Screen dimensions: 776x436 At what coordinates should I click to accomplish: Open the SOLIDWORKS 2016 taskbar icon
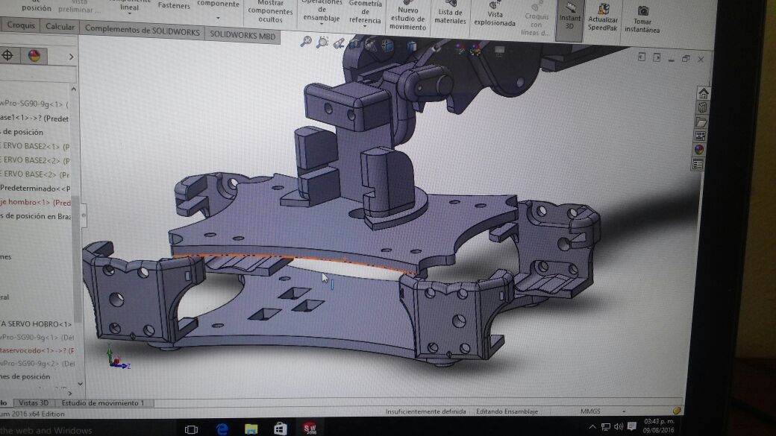pyautogui.click(x=310, y=428)
